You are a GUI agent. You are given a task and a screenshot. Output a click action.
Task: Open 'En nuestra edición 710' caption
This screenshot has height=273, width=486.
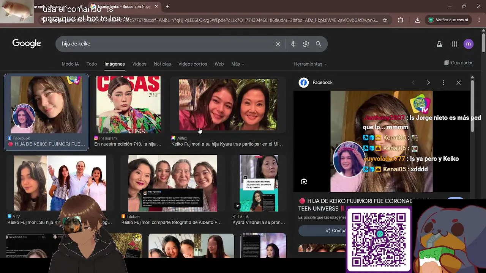[x=128, y=144]
